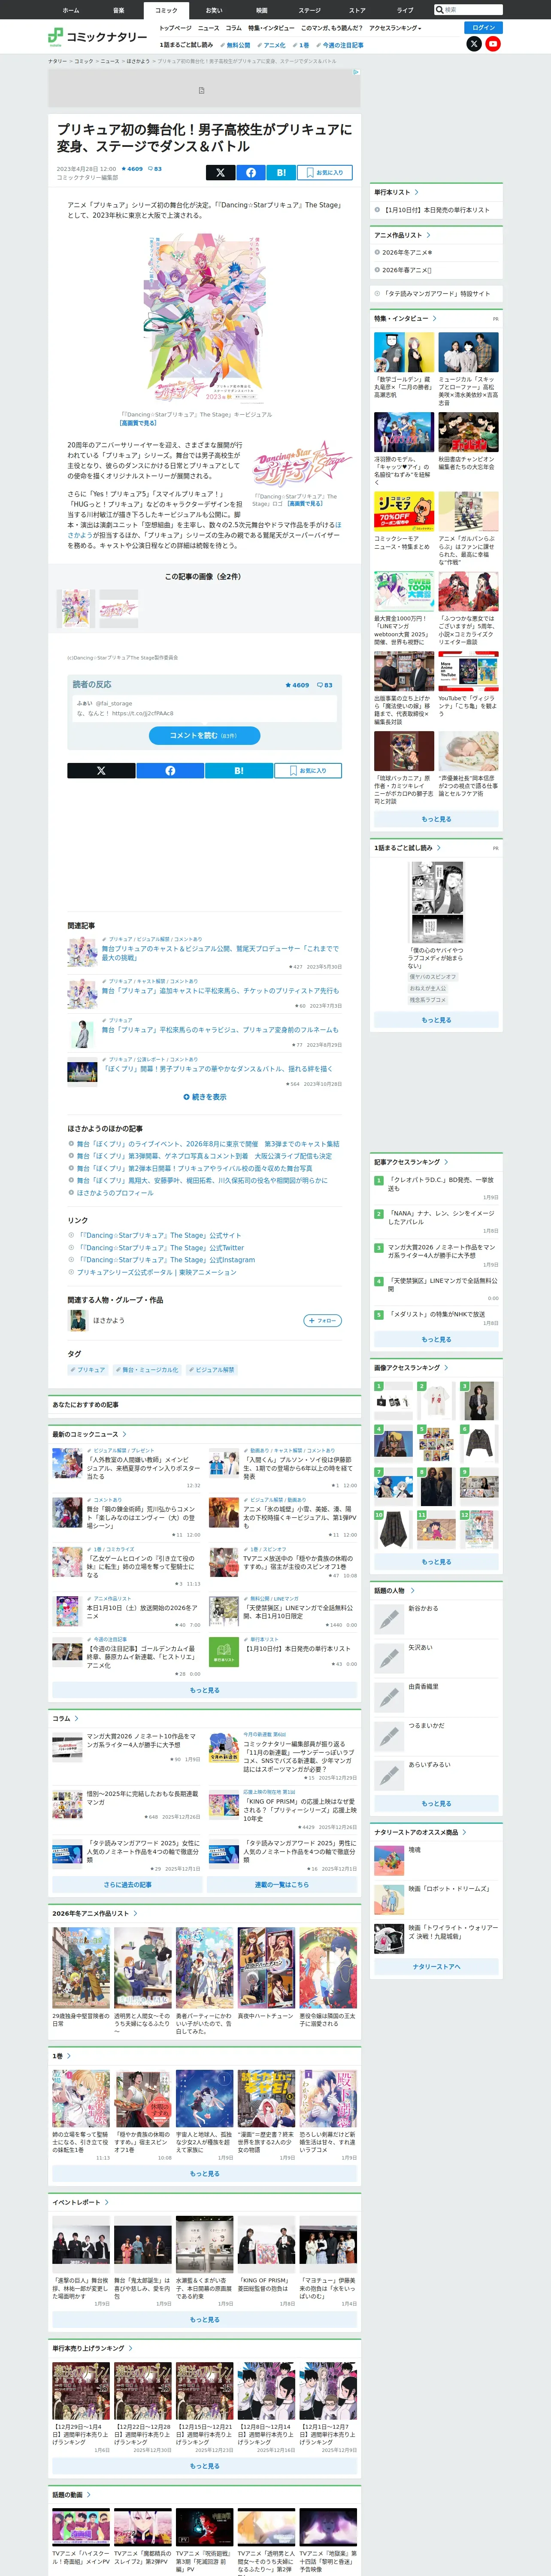551x2576 pixels.
Task: Click the プリキュア tag
Action: [x=88, y=1370]
